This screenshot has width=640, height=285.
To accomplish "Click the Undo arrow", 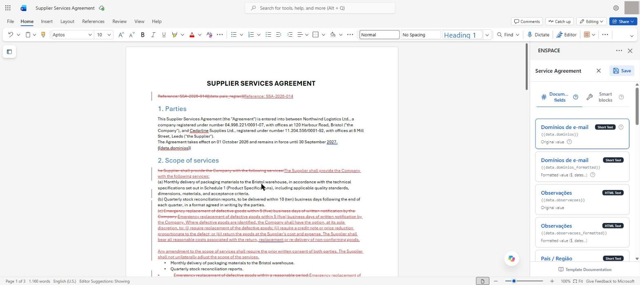I will tap(11, 35).
